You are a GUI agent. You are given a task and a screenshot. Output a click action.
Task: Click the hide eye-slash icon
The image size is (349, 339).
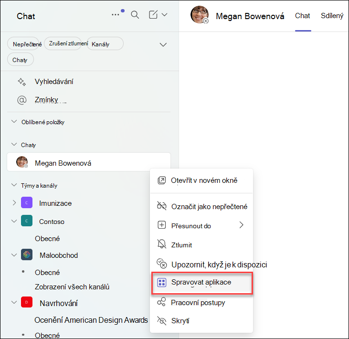(162, 320)
